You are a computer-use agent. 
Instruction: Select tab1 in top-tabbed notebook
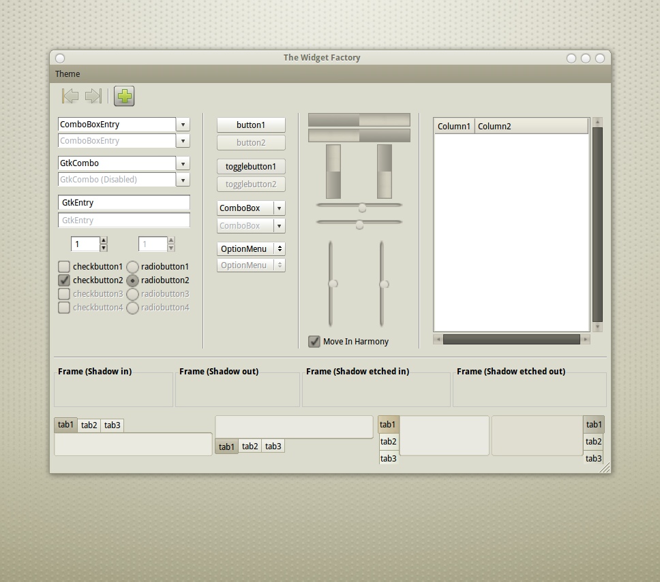pos(65,425)
